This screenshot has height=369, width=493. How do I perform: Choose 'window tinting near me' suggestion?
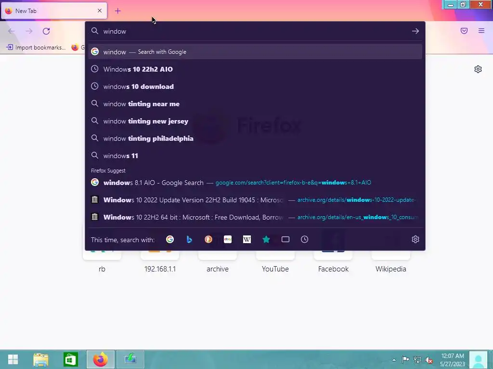point(255,104)
